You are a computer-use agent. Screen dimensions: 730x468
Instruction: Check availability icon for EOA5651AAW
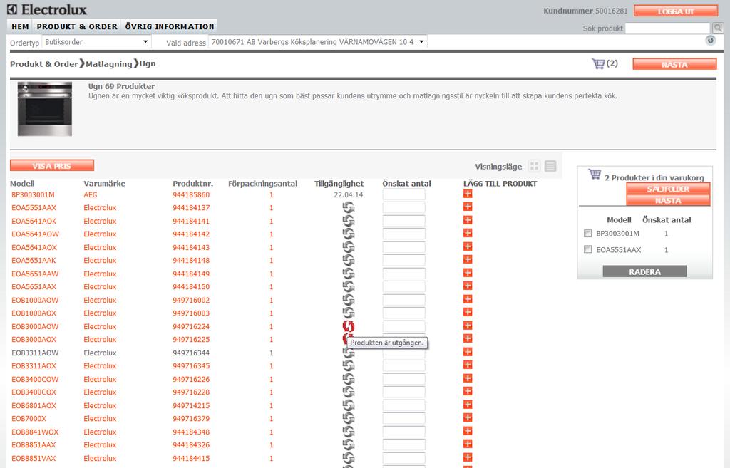point(348,274)
